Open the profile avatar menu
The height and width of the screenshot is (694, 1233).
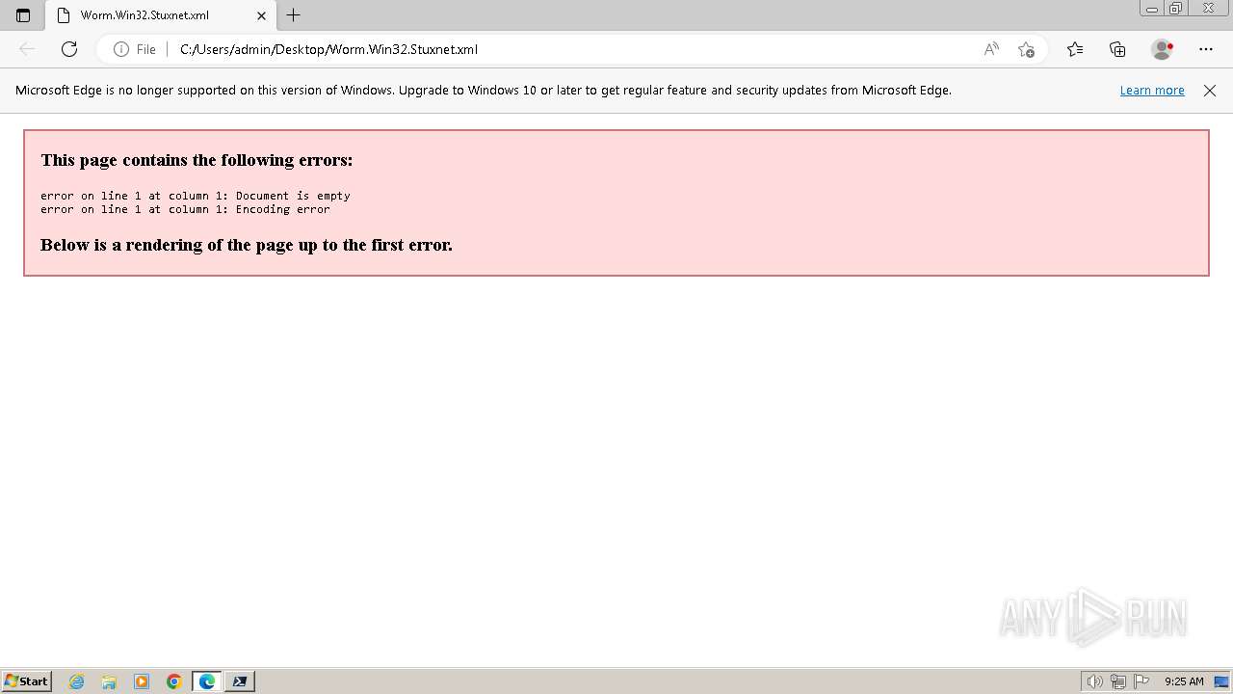[x=1163, y=49]
